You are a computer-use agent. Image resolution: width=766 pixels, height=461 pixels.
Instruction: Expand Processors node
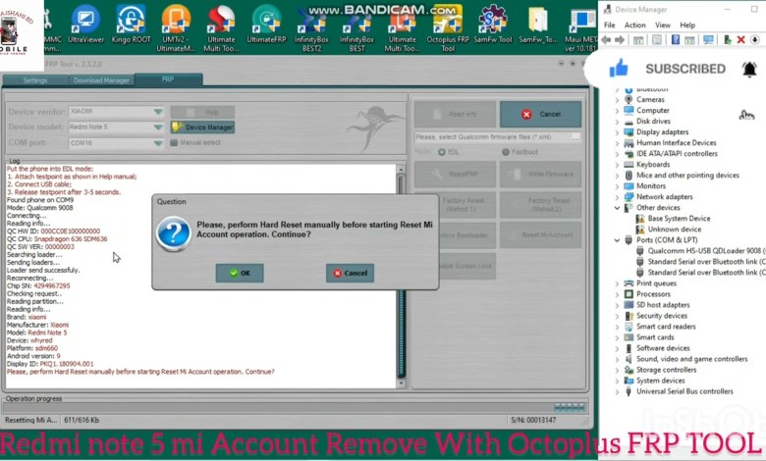pos(617,294)
